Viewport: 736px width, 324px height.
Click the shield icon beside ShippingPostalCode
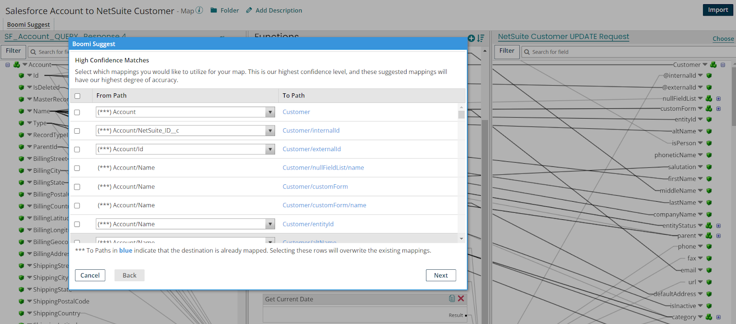(x=21, y=301)
